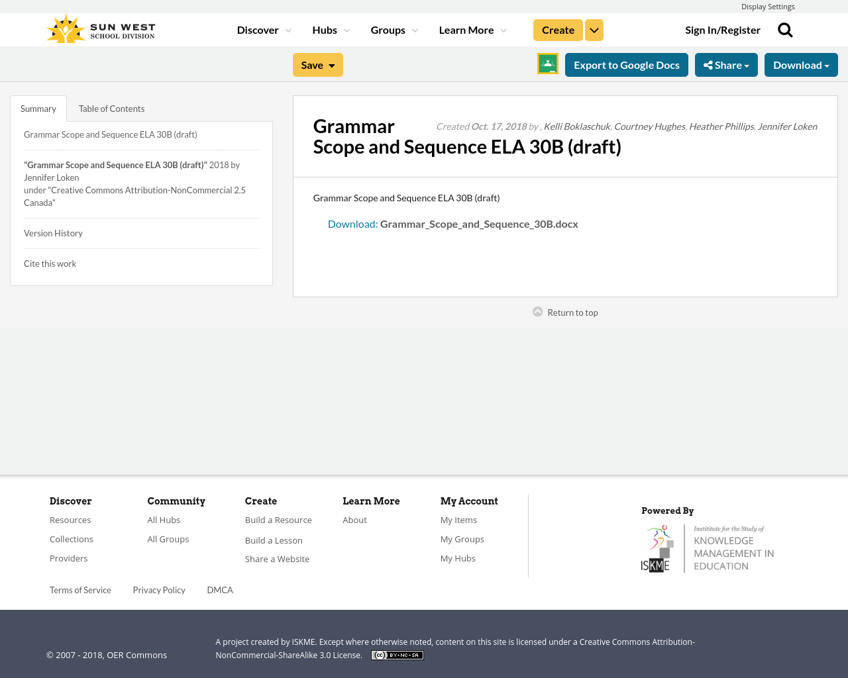Click the Creative Commons license badge
Image resolution: width=848 pixels, height=678 pixels.
(397, 654)
